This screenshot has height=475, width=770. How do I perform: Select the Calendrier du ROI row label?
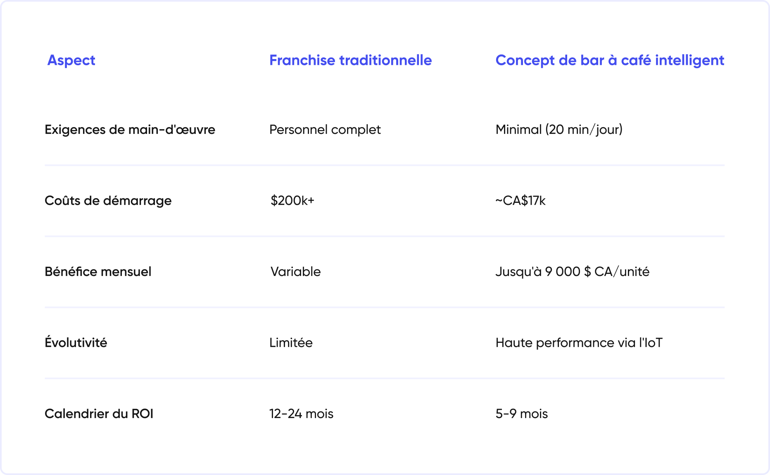coord(99,414)
